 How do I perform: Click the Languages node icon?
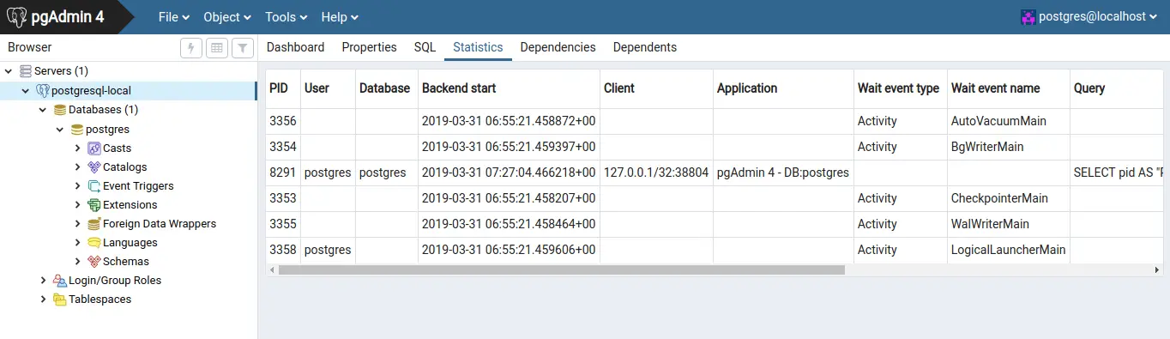[x=94, y=243]
